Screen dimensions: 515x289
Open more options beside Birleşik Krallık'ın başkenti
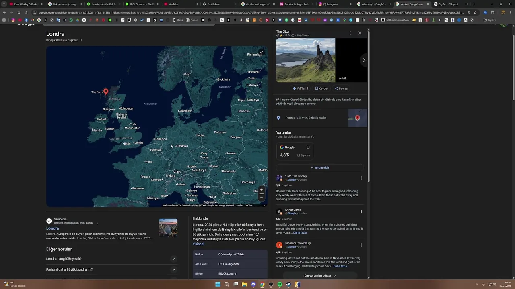81,40
